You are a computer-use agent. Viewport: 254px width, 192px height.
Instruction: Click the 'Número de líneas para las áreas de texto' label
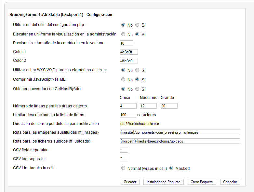pyautogui.click(x=50, y=106)
